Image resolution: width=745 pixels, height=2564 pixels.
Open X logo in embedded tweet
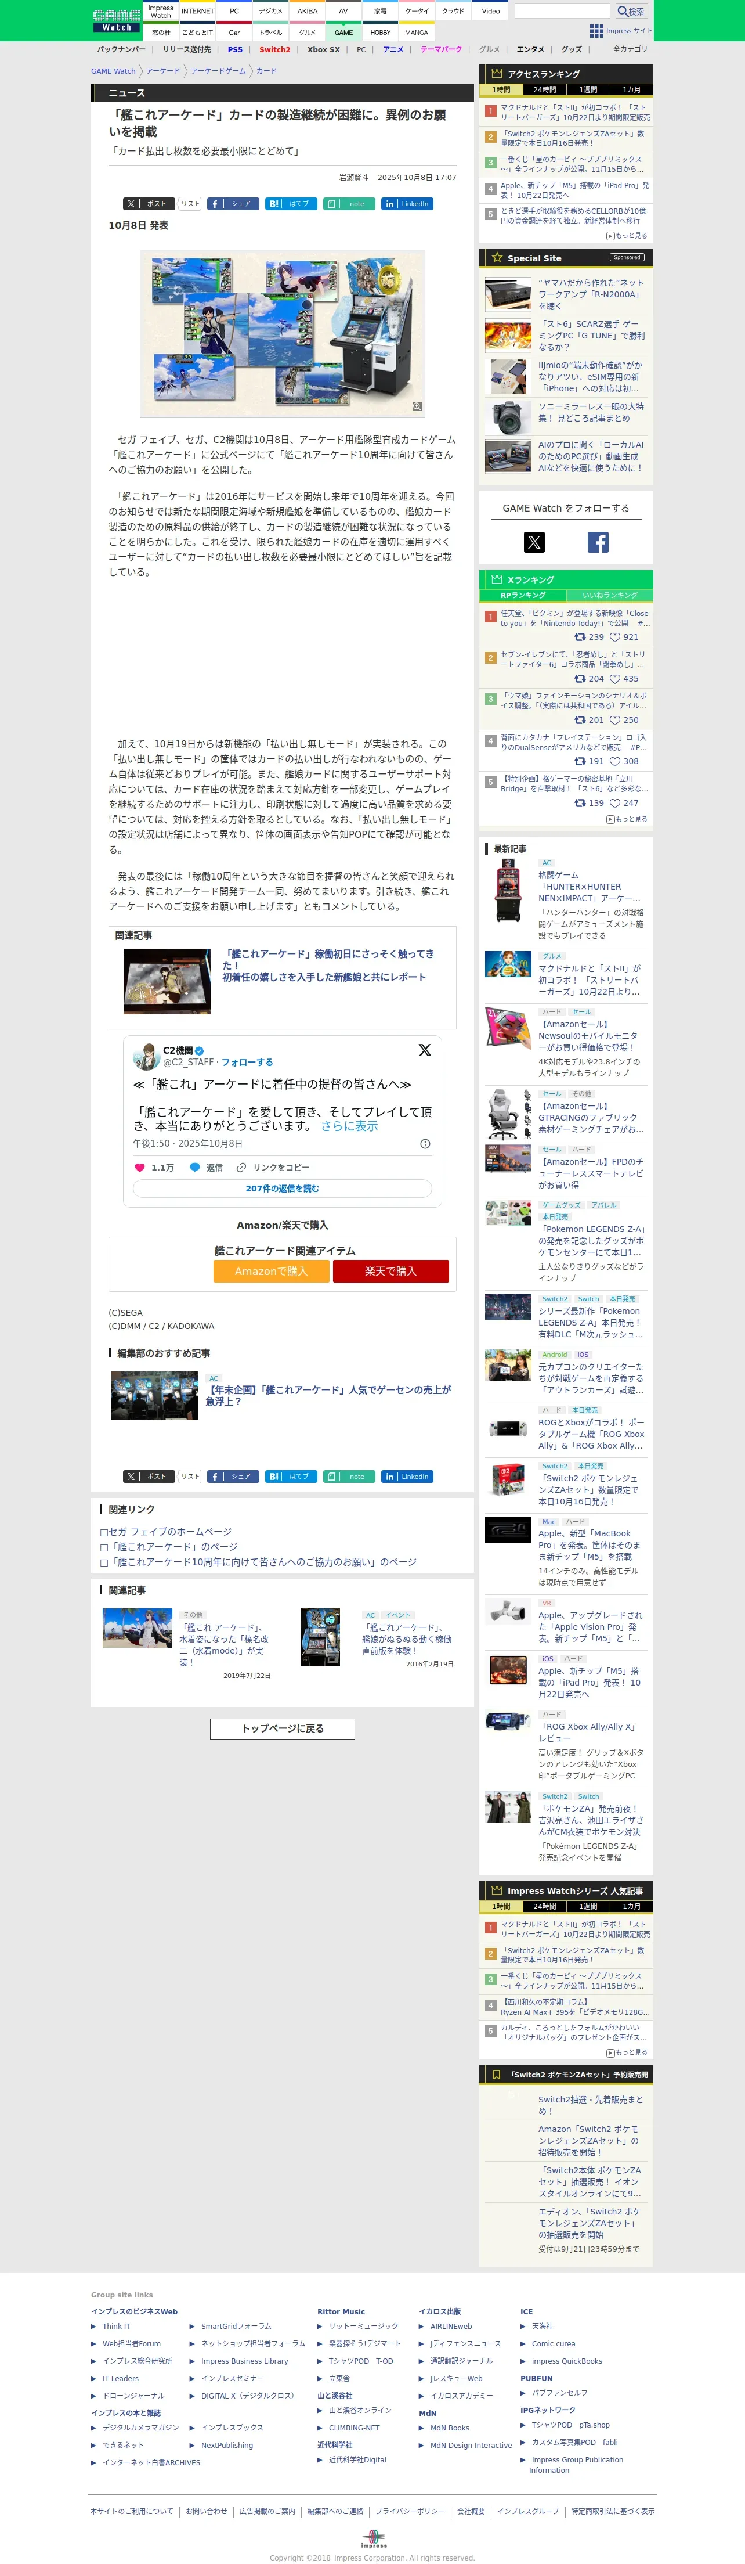[x=425, y=1050]
